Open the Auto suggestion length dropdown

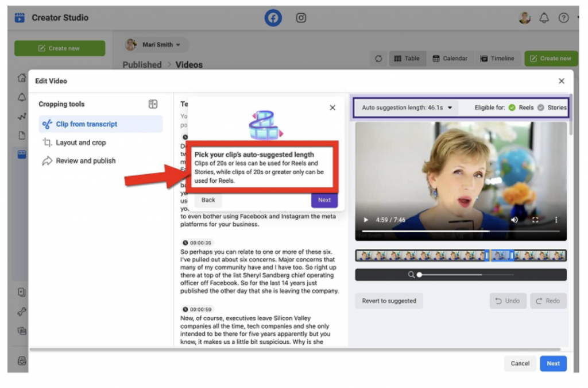(407, 107)
